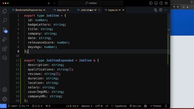Change indentation via Spaces: 2

click(87, 106)
